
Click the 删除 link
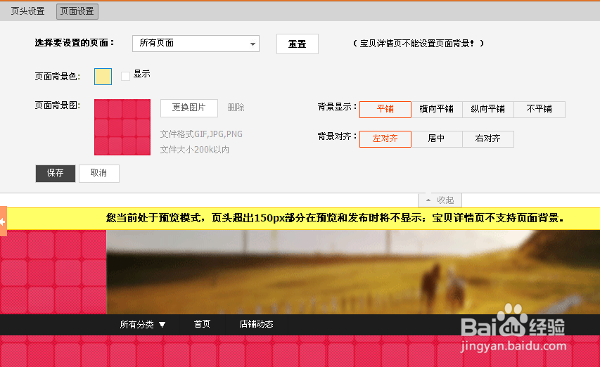pyautogui.click(x=236, y=108)
